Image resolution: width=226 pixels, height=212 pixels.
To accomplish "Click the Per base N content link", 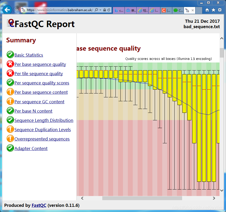I will pos(33,111).
